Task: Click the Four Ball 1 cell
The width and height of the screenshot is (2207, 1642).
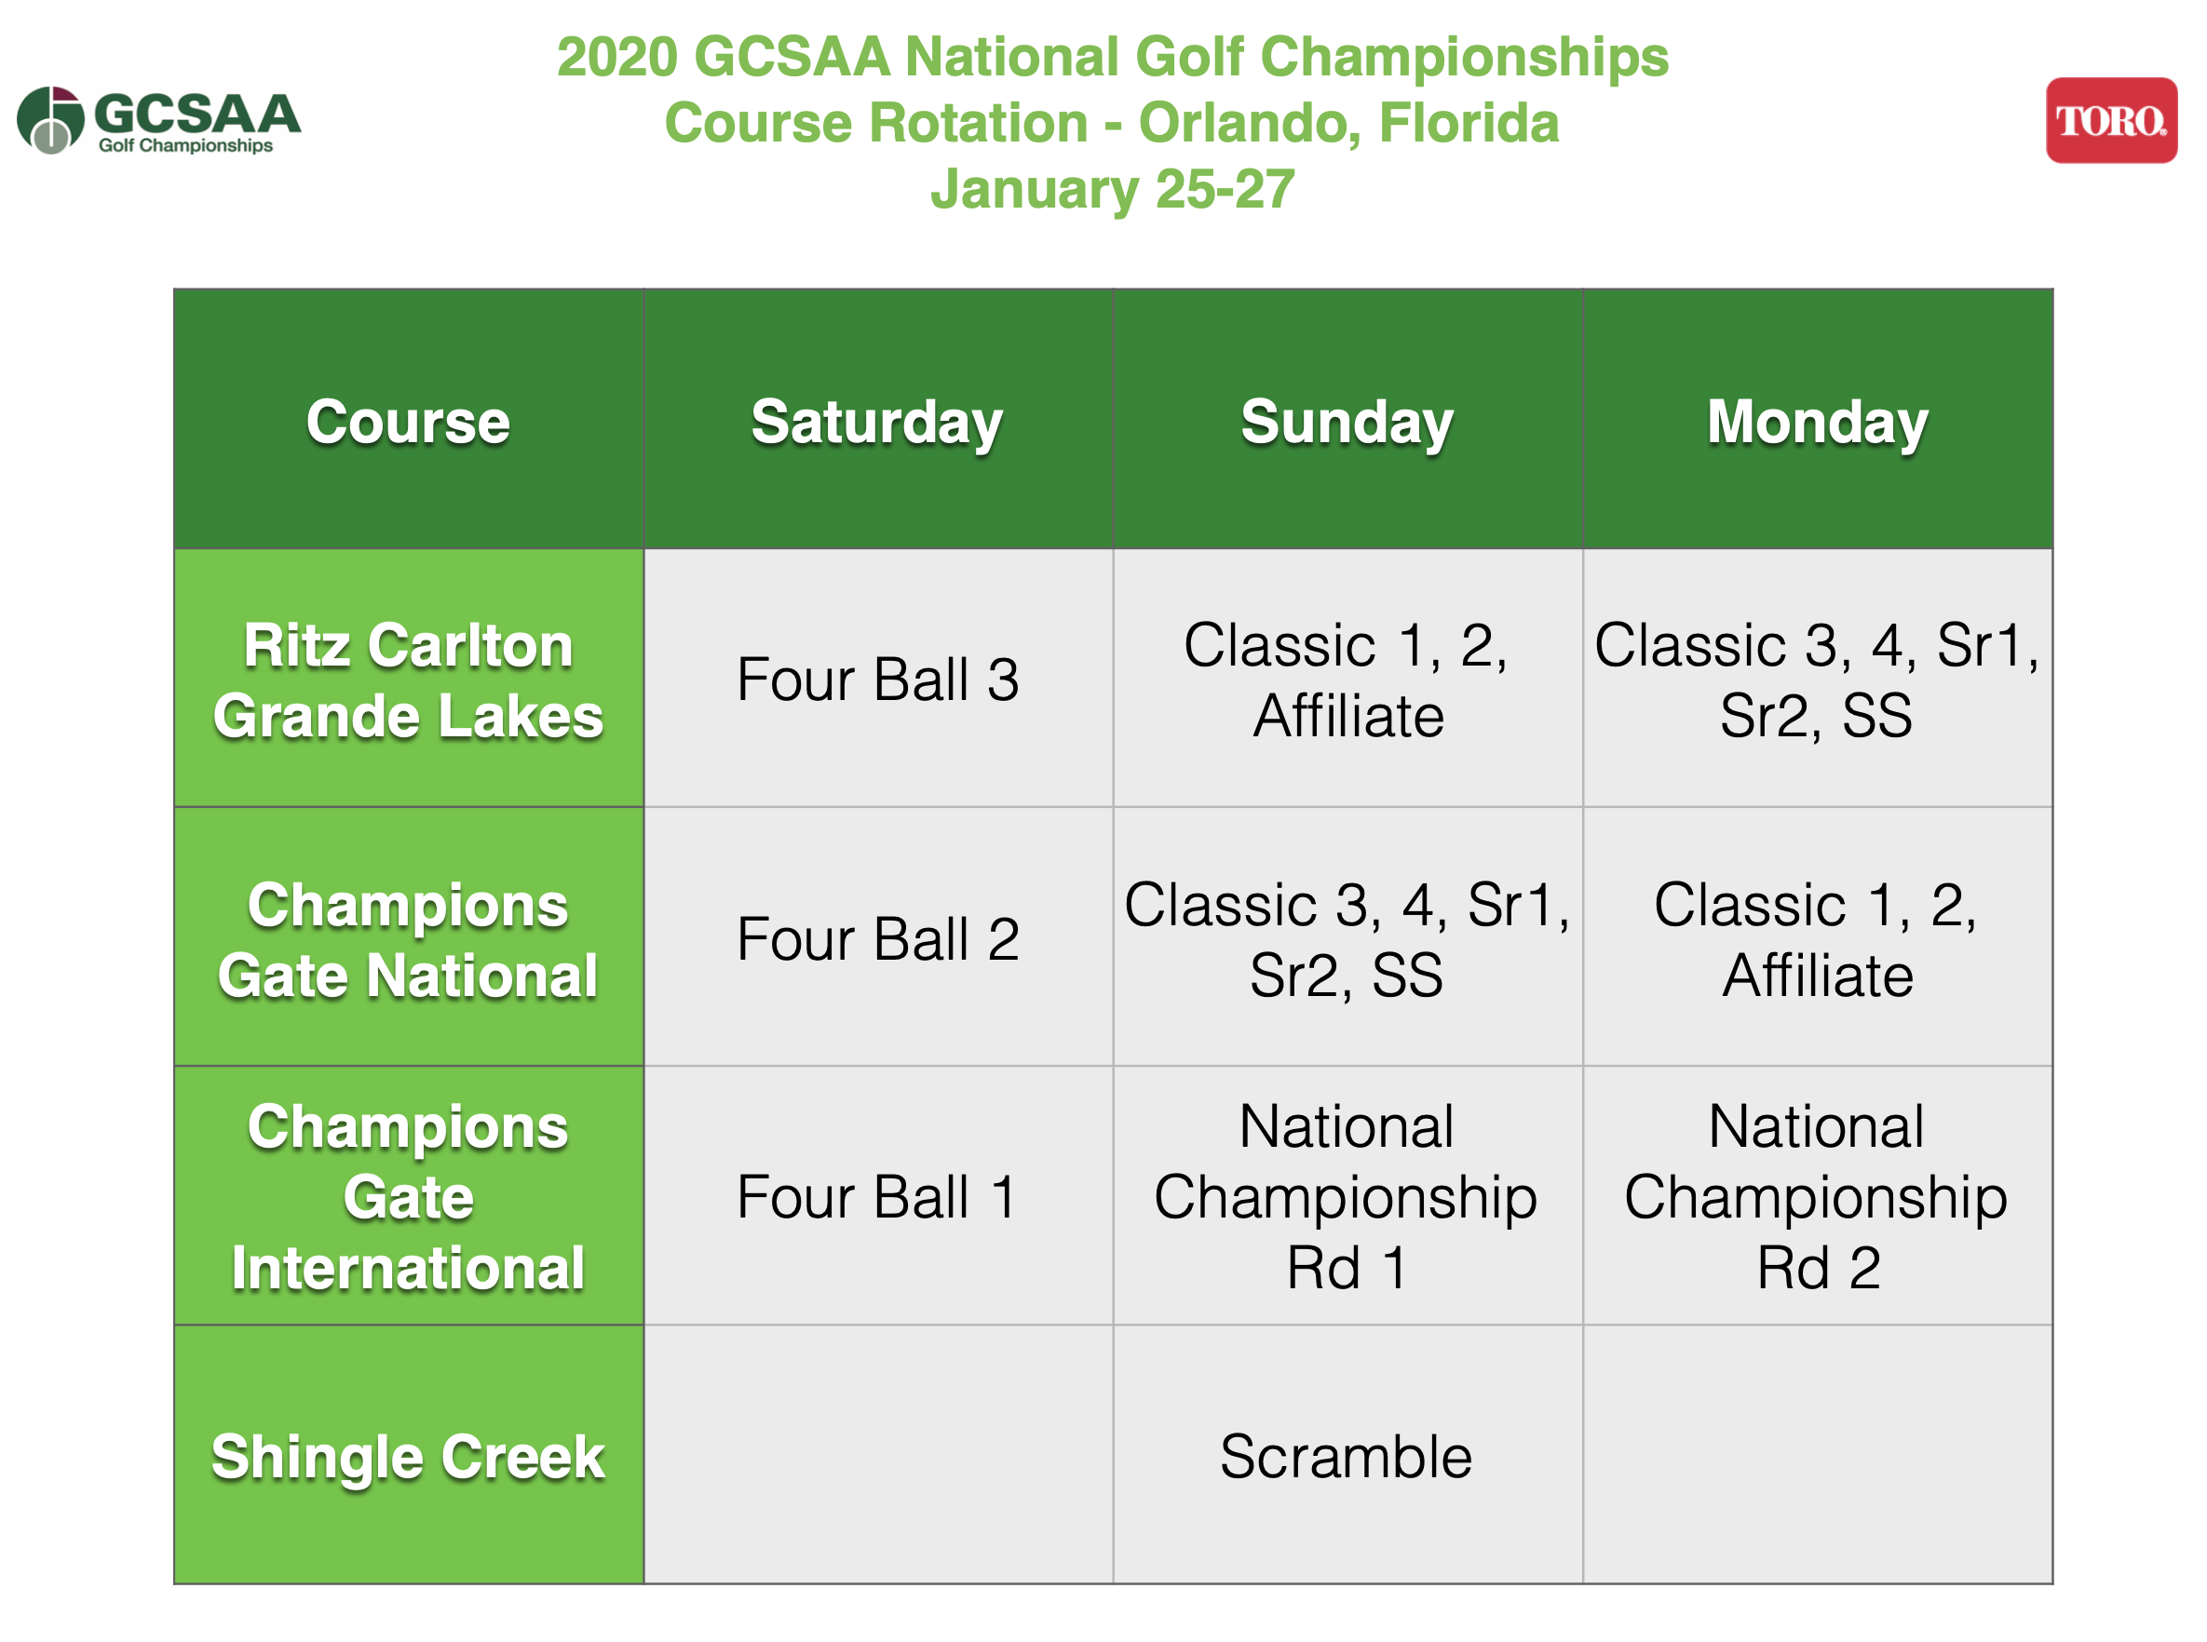Action: [877, 1197]
